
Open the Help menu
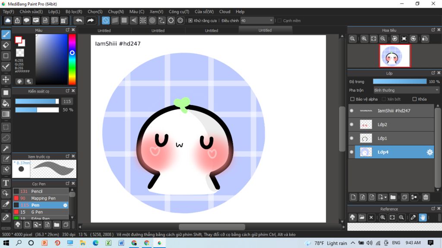tap(240, 12)
